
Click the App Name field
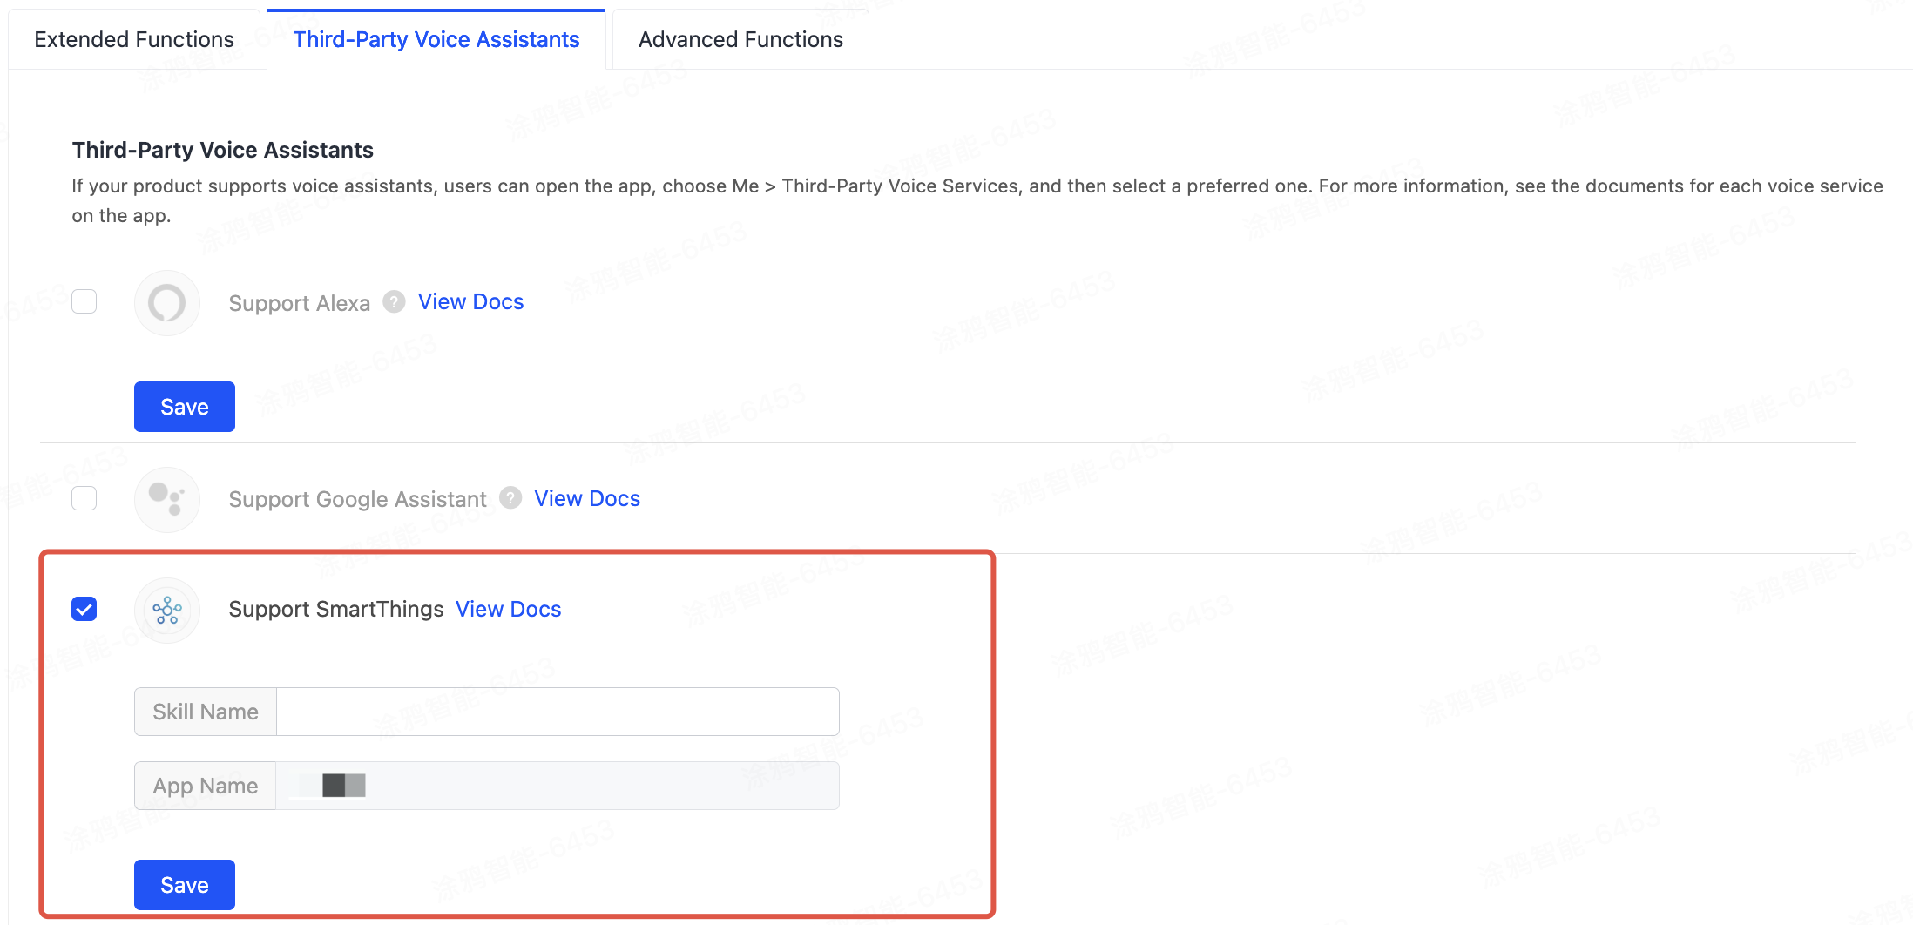click(558, 786)
